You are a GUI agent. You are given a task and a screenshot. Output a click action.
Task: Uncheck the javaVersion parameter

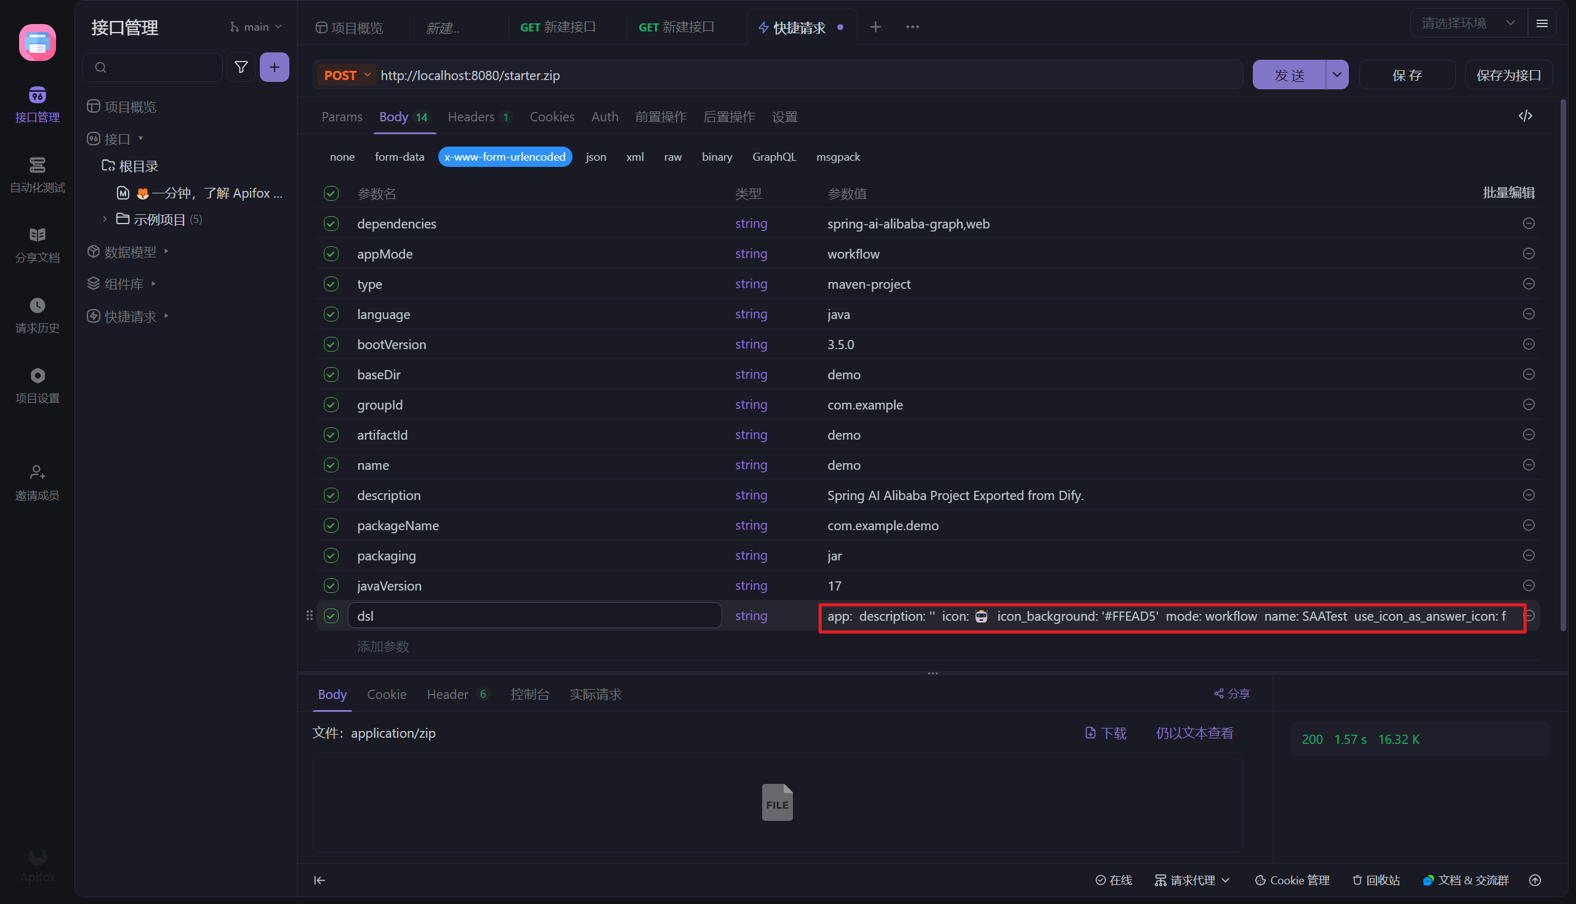[x=331, y=586]
